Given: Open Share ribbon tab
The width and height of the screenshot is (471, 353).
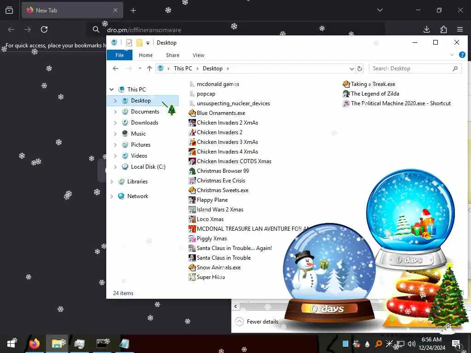Looking at the screenshot, I should [172, 55].
